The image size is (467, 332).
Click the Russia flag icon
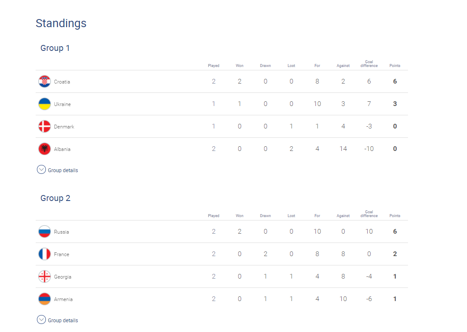45,232
